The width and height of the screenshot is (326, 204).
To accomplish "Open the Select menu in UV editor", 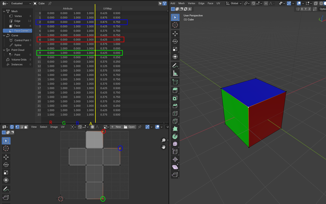I will click(x=44, y=127).
